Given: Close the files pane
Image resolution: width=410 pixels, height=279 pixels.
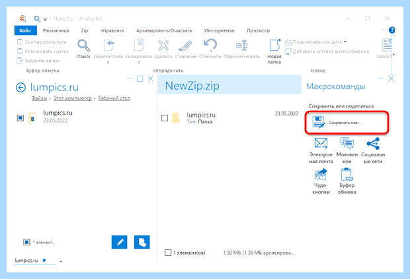Looking at the screenshot, I should (x=151, y=78).
